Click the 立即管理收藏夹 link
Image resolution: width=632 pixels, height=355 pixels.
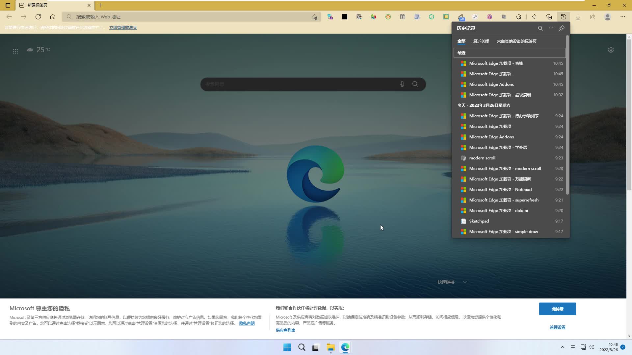[123, 28]
